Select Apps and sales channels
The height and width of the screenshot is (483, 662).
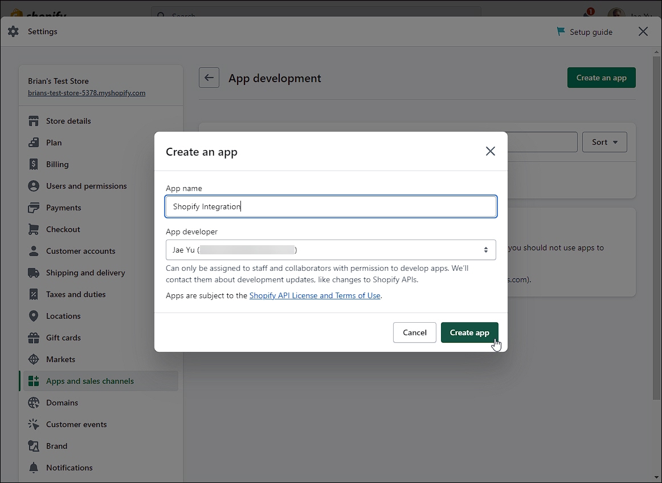(x=100, y=381)
